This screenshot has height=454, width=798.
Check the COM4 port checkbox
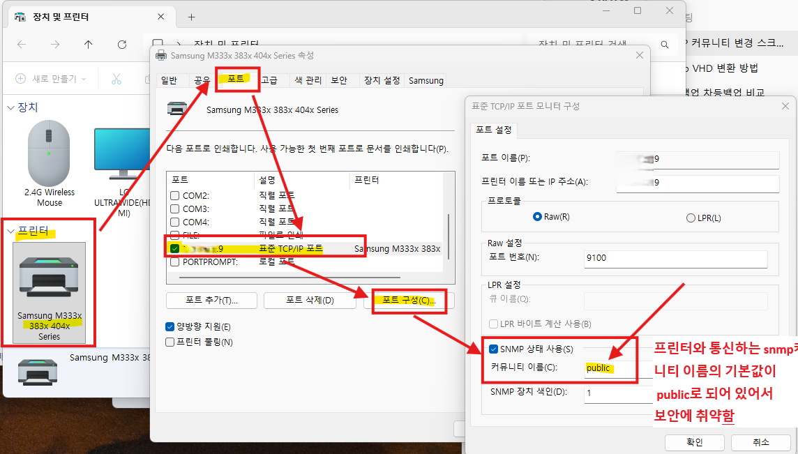174,222
